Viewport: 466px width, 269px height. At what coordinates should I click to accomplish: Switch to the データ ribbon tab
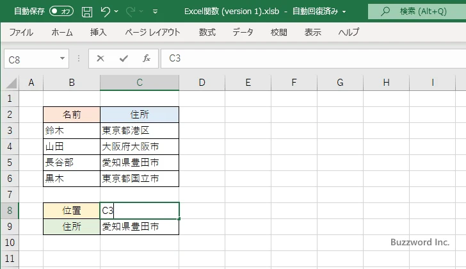243,32
